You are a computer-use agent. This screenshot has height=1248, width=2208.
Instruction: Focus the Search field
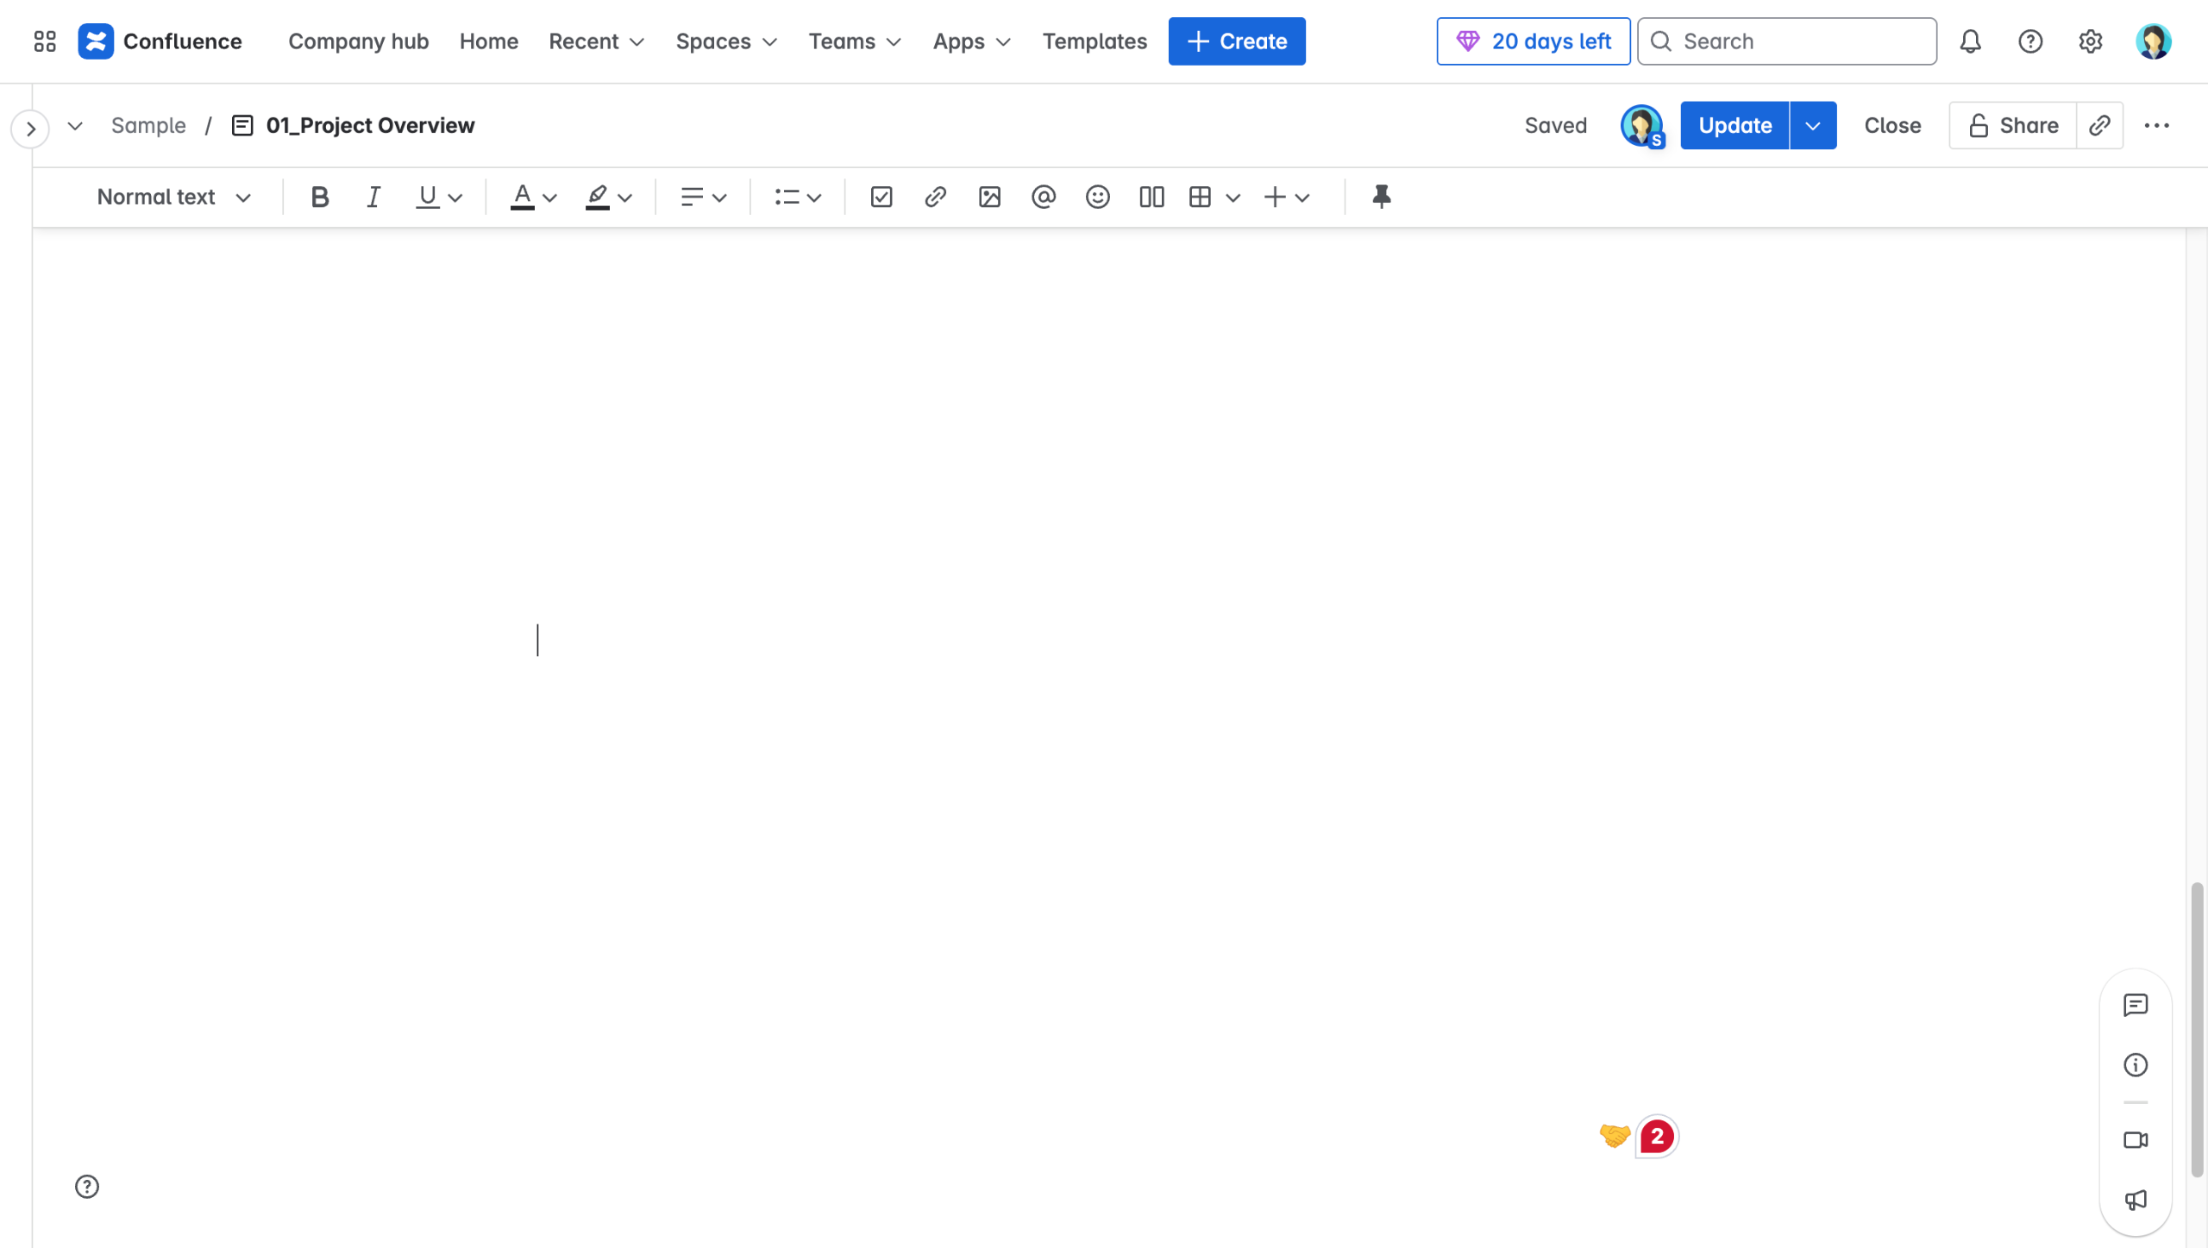coord(1787,41)
